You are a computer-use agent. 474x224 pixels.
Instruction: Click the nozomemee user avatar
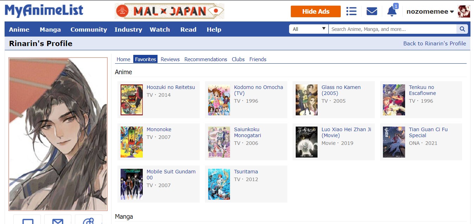click(463, 11)
